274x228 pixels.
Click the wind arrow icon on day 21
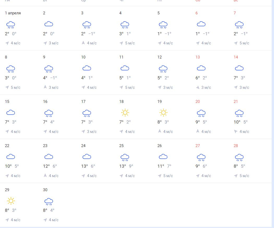[236, 131]
